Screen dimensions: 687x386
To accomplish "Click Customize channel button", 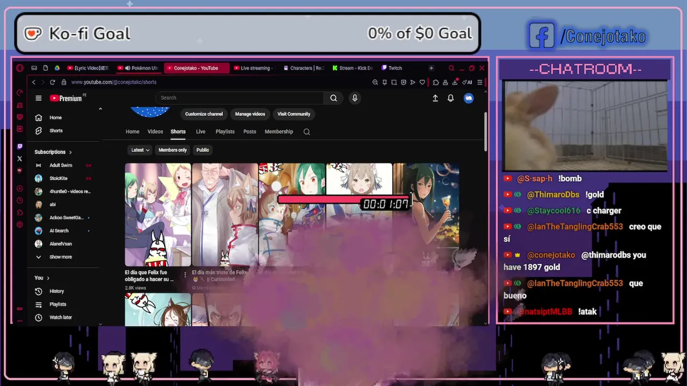I will [204, 114].
